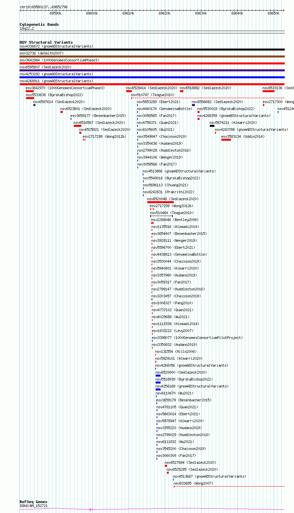294x513 pixels.
Task: Click the DOK6|NM_152721 gene label
Action: pyautogui.click(x=34, y=506)
